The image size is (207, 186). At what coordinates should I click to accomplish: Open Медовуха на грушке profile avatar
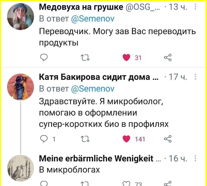pyautogui.click(x=20, y=17)
